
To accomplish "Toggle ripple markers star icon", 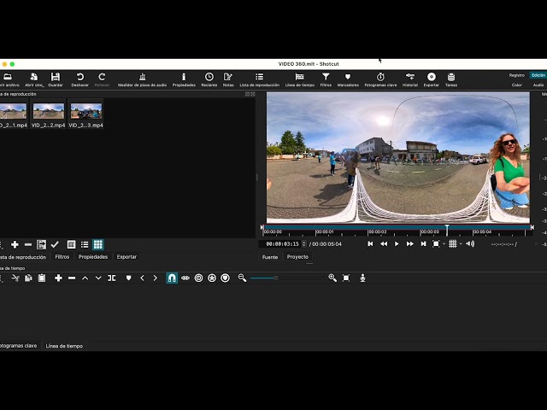I will pyautogui.click(x=212, y=278).
